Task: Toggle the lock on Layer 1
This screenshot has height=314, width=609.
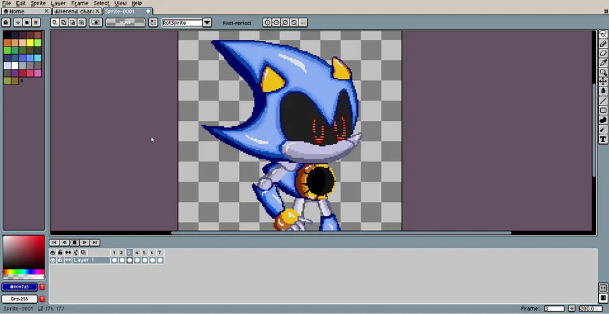Action: point(60,260)
